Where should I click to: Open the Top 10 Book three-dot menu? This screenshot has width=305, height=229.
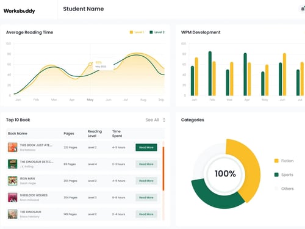[x=164, y=120]
